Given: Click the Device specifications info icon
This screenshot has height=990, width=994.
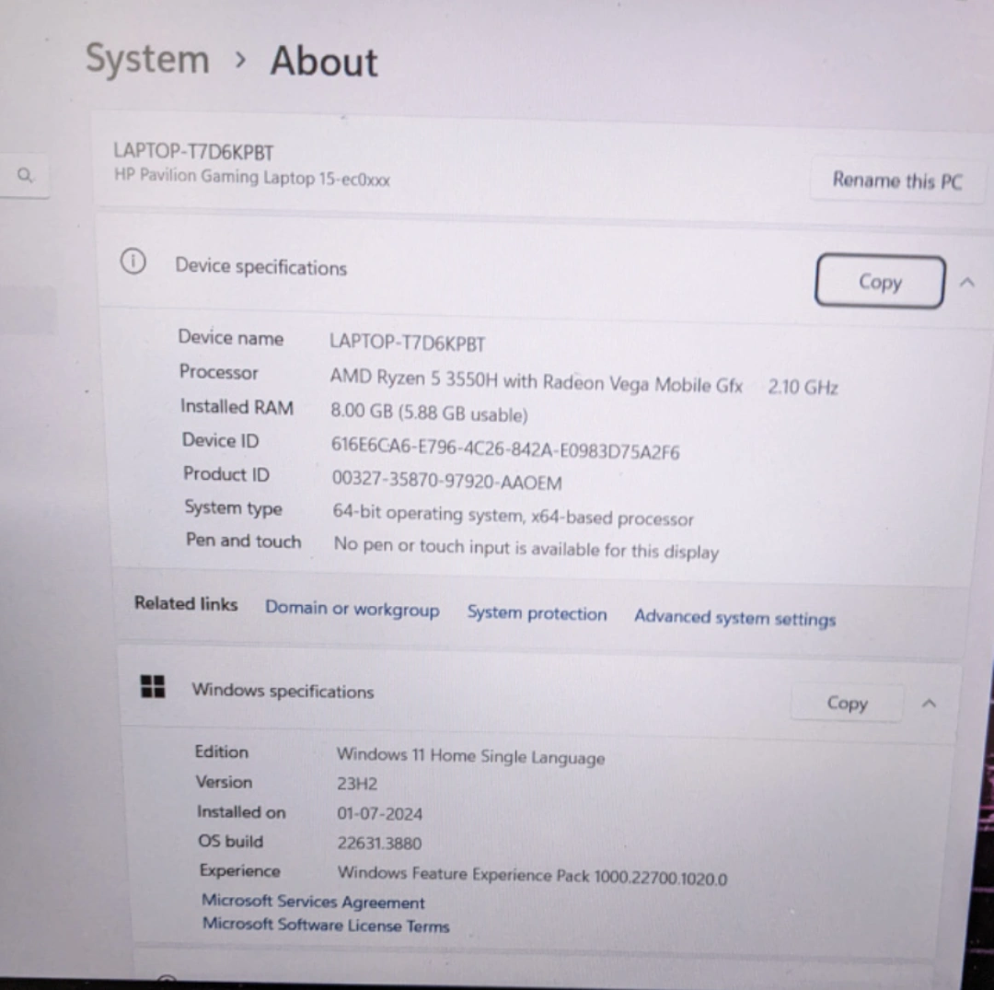Looking at the screenshot, I should coord(133,262).
